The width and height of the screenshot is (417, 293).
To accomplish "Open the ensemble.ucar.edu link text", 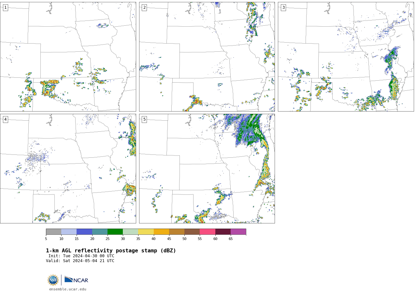I will click(68, 289).
